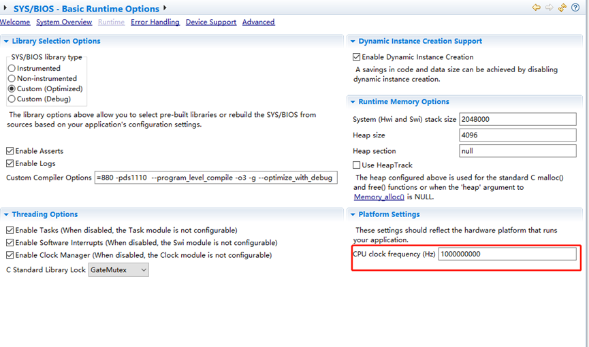Check the Use HeapTrack checkbox

[x=357, y=165]
